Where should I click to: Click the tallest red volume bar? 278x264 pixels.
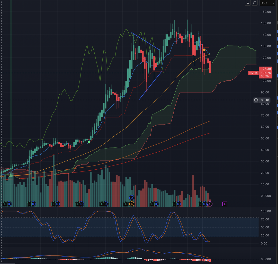coord(193,191)
